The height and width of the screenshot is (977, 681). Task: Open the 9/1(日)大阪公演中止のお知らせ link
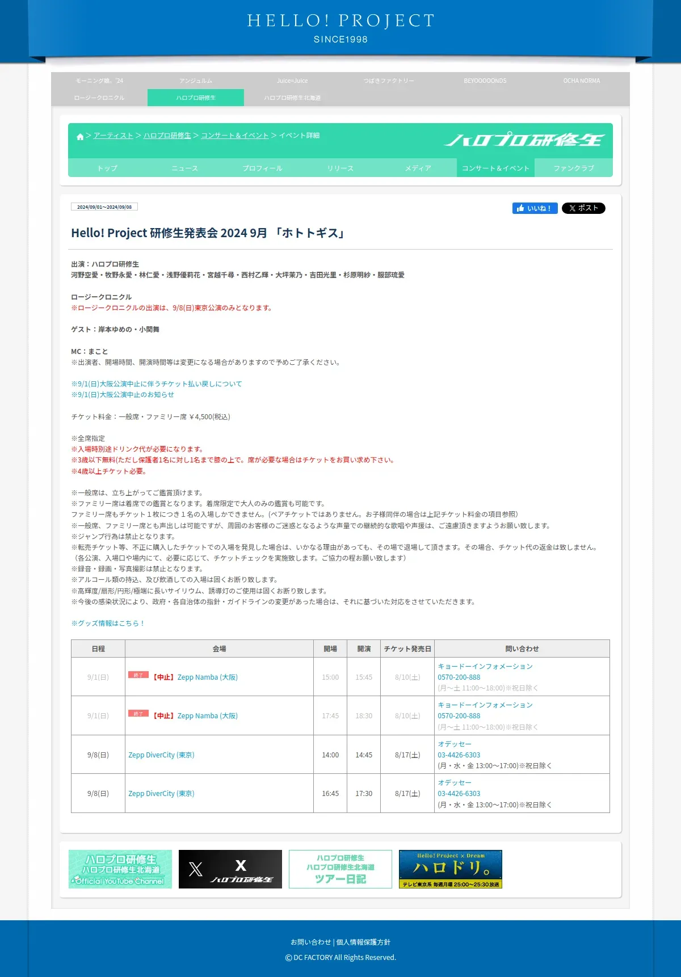click(x=123, y=395)
